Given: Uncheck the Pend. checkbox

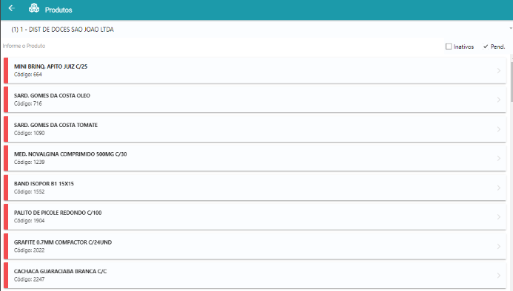Looking at the screenshot, I should click(486, 47).
